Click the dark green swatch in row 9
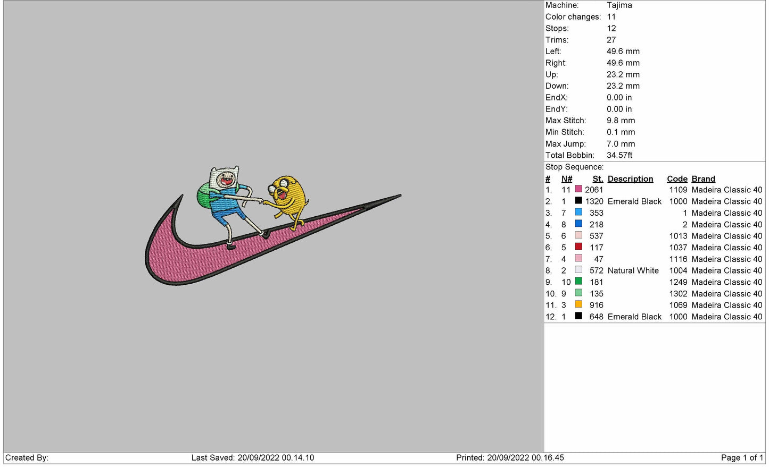 [x=578, y=282]
